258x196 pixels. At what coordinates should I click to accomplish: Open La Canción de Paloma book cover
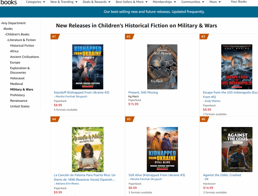pyautogui.click(x=88, y=149)
